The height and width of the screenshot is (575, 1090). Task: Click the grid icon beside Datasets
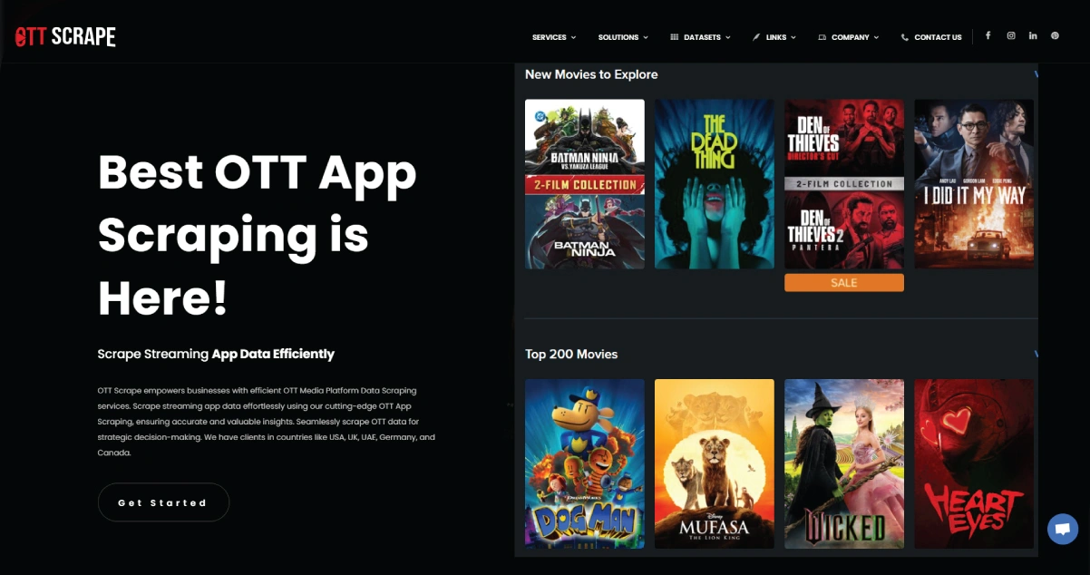674,37
